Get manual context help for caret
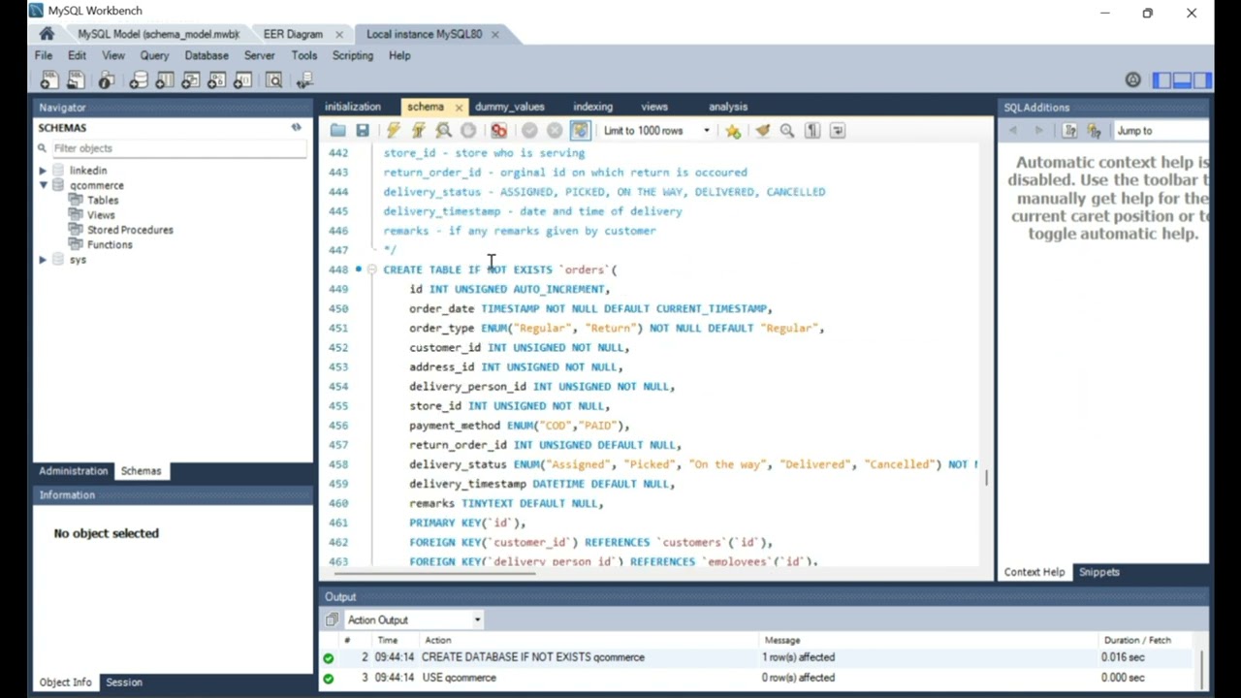Image resolution: width=1241 pixels, height=698 pixels. pyautogui.click(x=1069, y=131)
